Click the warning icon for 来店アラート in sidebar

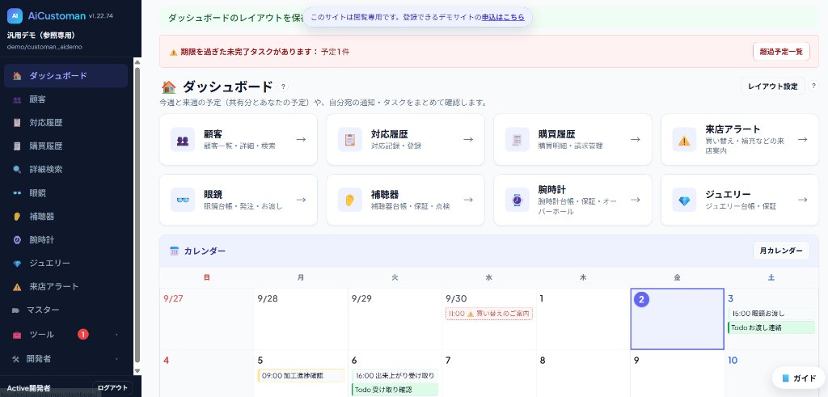tap(17, 287)
